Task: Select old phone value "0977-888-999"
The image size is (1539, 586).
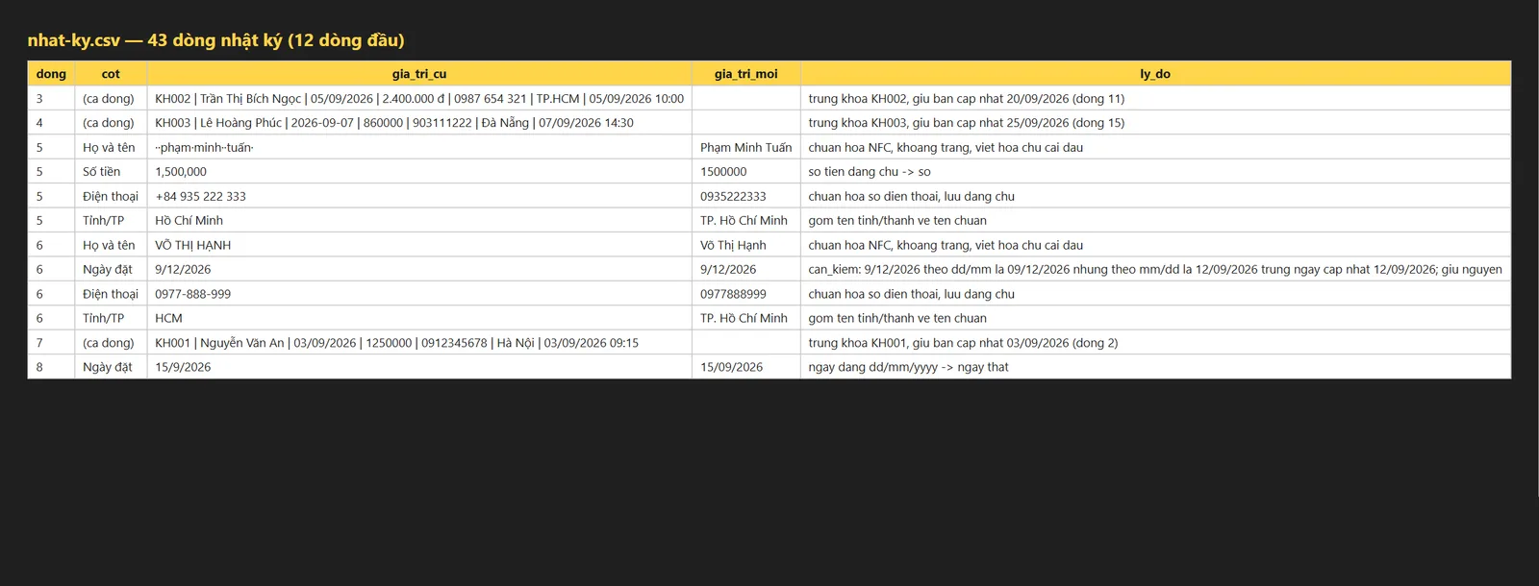Action: pos(193,294)
